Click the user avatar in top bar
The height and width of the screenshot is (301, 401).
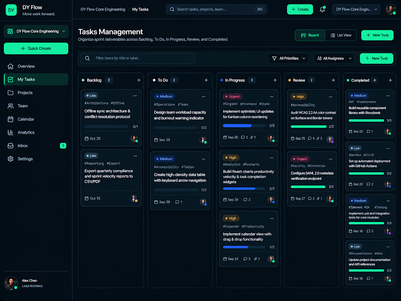391,9
